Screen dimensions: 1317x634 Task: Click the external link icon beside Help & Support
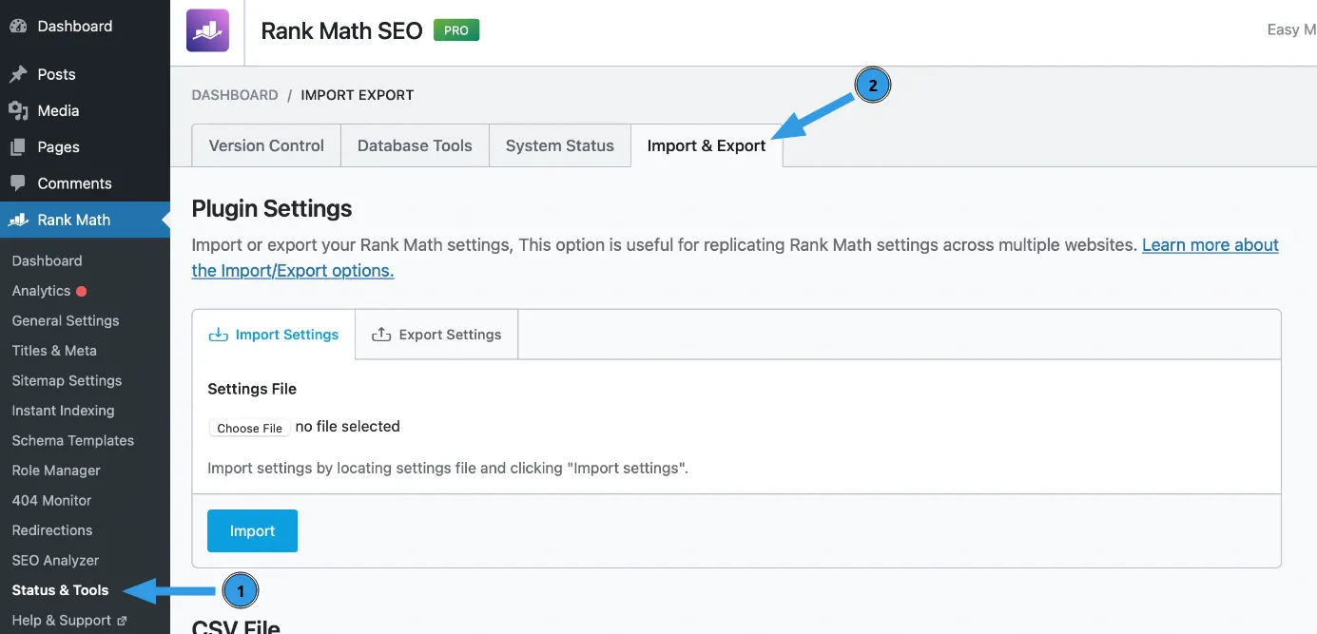click(122, 621)
